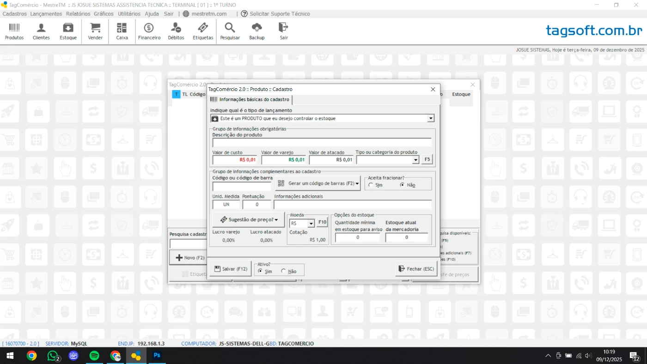Expand the tipo de lançamento dropdown

click(431, 119)
